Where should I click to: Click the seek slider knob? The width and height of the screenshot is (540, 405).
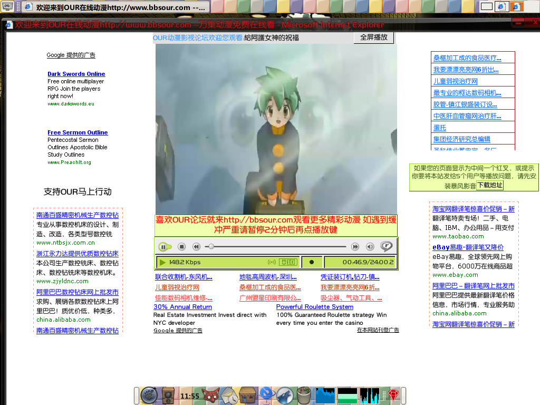coord(211,247)
